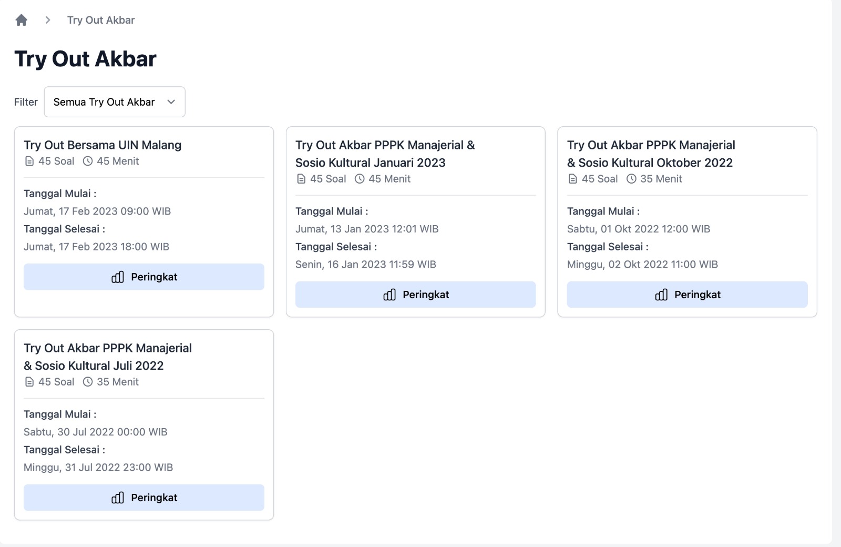Click the clock icon on the Juli 2022 card

coord(88,382)
